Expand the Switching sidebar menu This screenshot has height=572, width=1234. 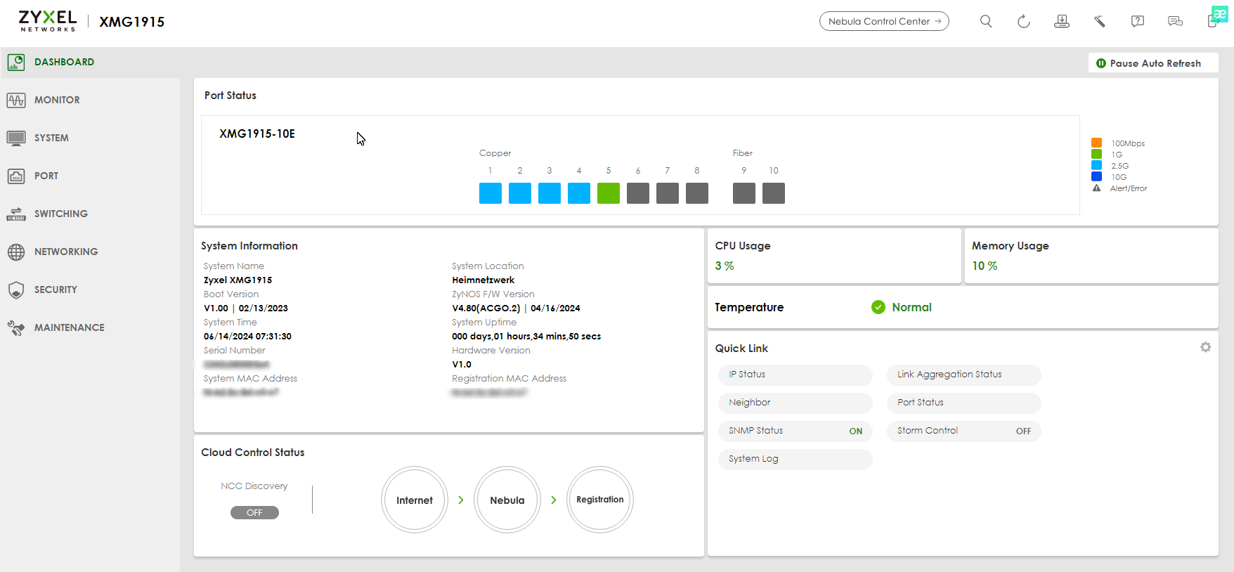click(x=61, y=214)
